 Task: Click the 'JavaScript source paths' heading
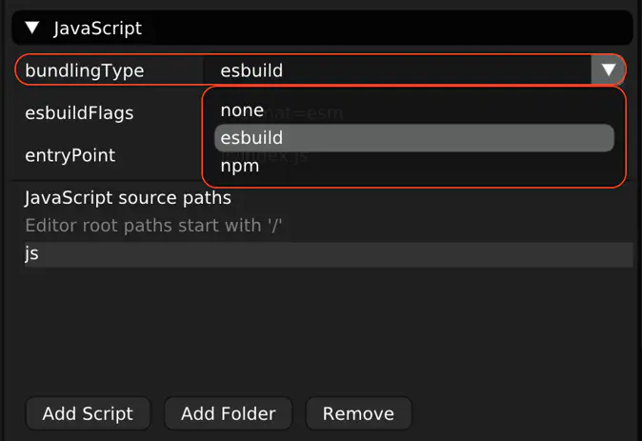point(128,198)
